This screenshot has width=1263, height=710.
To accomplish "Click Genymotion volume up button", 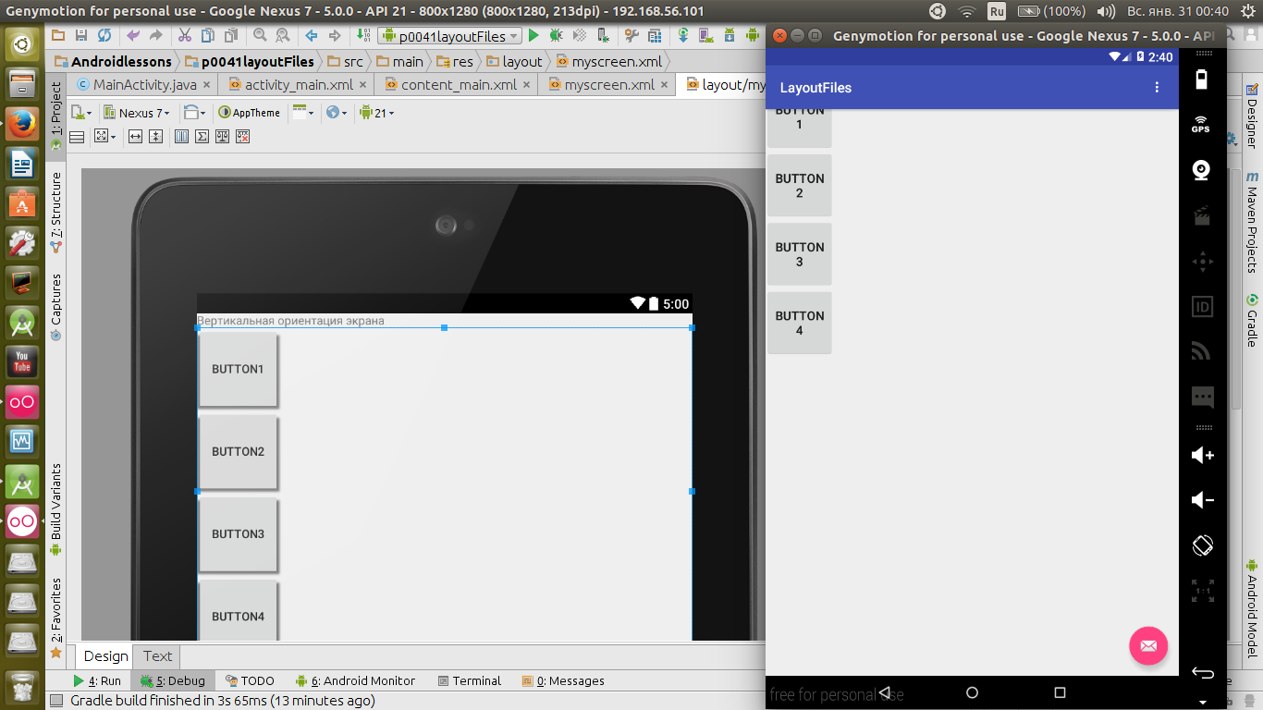I will coord(1202,455).
